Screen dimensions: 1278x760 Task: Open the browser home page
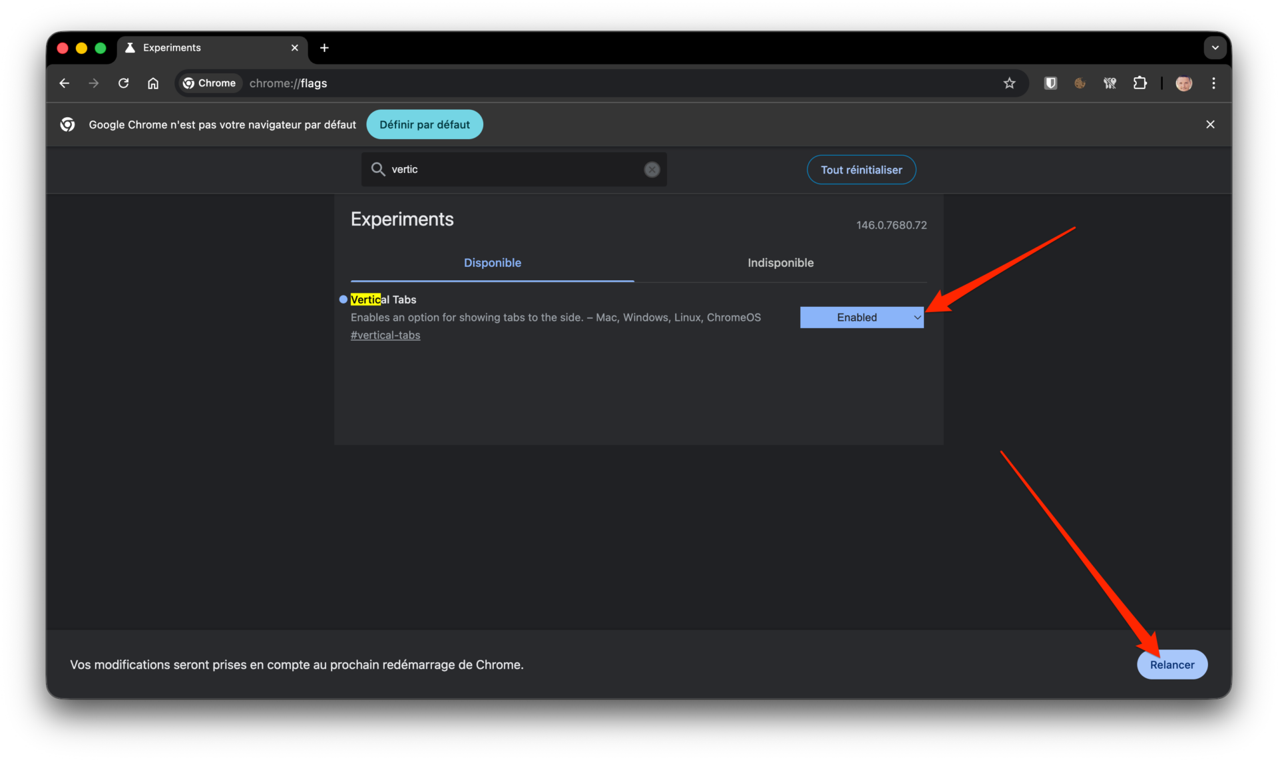153,83
